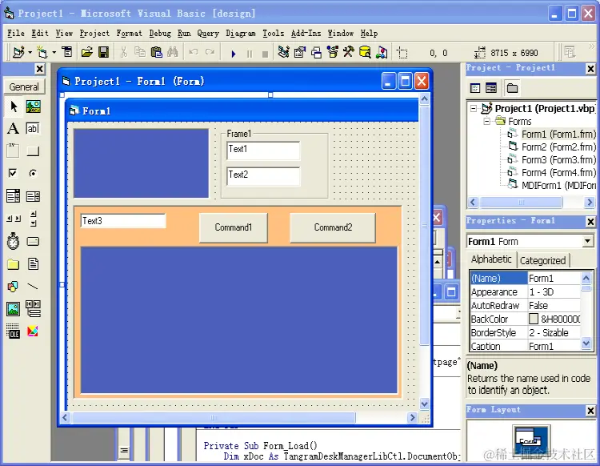Open the File menu
Image resolution: width=600 pixels, height=466 pixels.
pyautogui.click(x=16, y=34)
